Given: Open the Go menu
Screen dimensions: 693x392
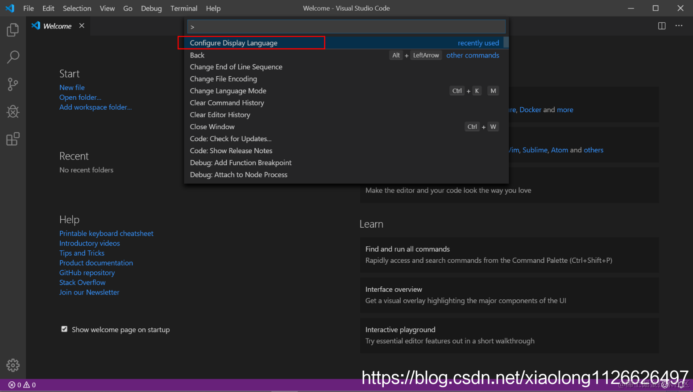Looking at the screenshot, I should (128, 8).
